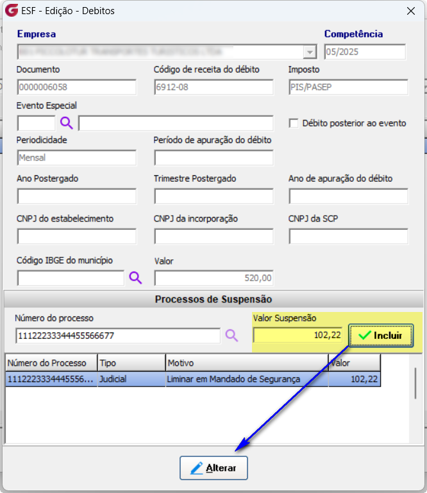Close the ESF Edição Debitos window
427x493 pixels.
click(411, 11)
